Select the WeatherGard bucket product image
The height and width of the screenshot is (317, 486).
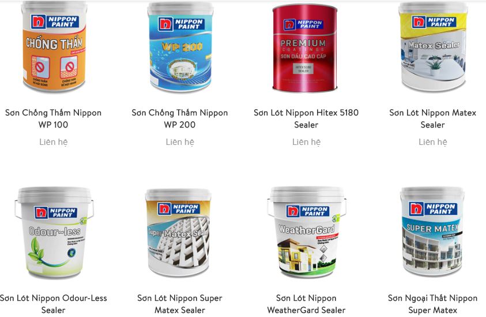point(307,232)
